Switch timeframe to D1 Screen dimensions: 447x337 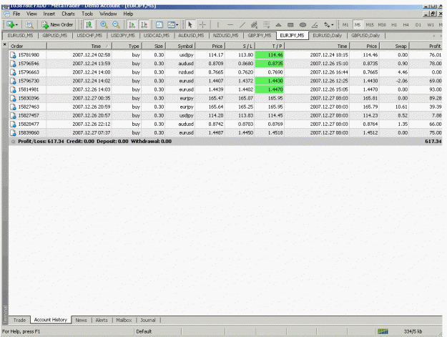(418, 25)
